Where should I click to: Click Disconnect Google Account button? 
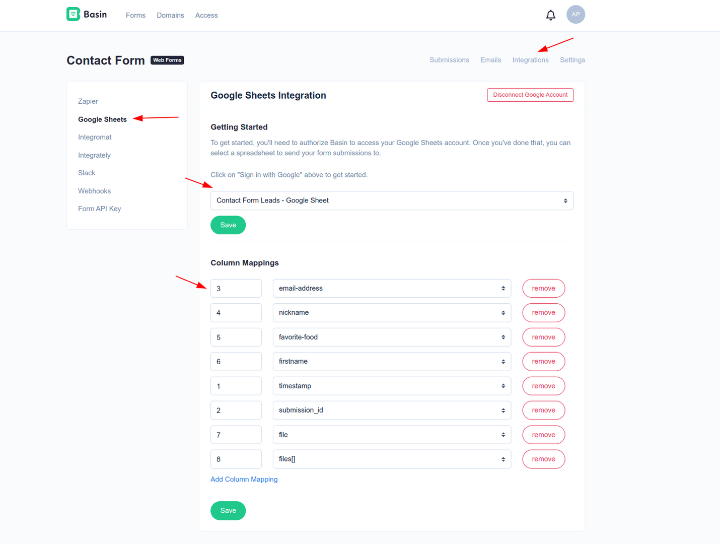pyautogui.click(x=530, y=95)
